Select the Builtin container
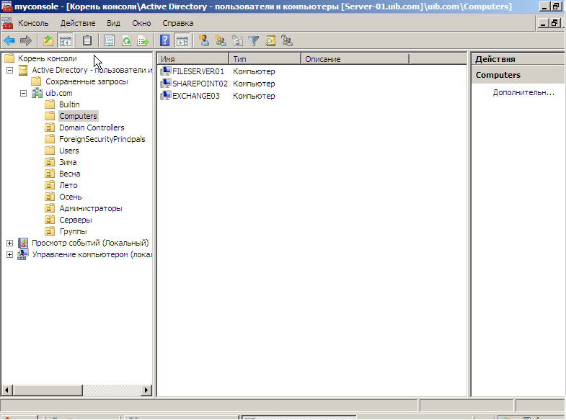Screen dimensions: 566x420 [69, 104]
